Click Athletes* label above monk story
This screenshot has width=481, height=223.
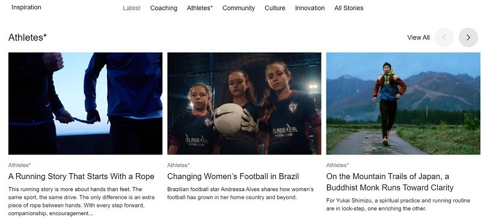tap(337, 165)
